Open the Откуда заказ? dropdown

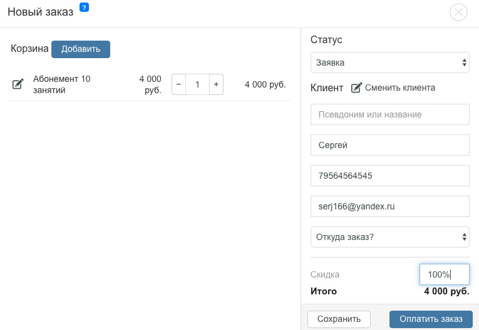pyautogui.click(x=390, y=237)
